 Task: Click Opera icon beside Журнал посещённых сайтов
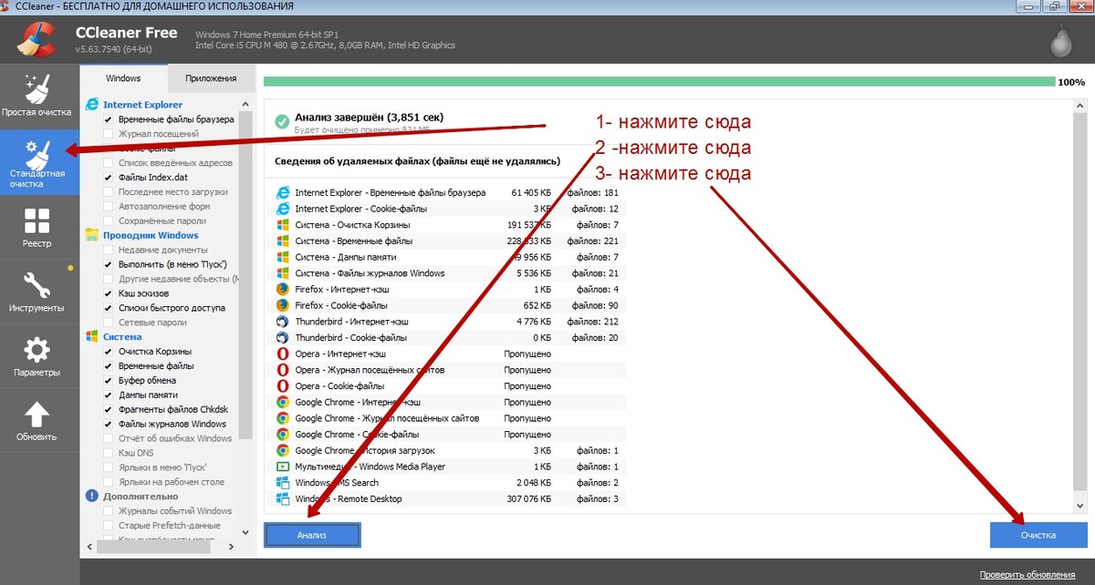(x=282, y=370)
